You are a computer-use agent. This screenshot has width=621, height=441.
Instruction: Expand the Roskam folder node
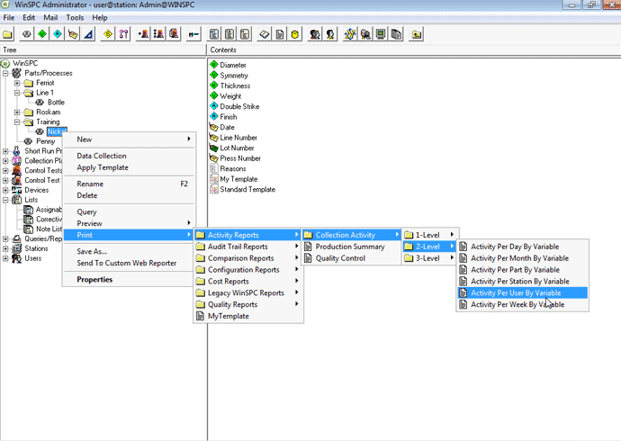(x=17, y=112)
